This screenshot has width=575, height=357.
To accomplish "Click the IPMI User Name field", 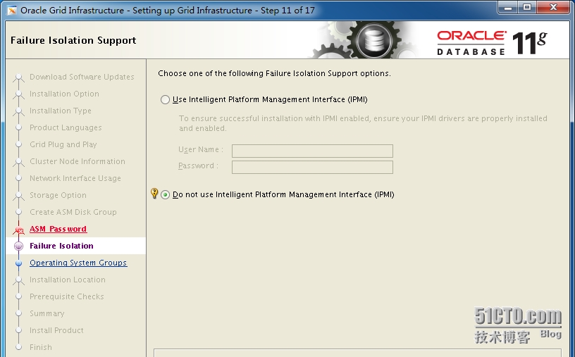I will click(312, 151).
